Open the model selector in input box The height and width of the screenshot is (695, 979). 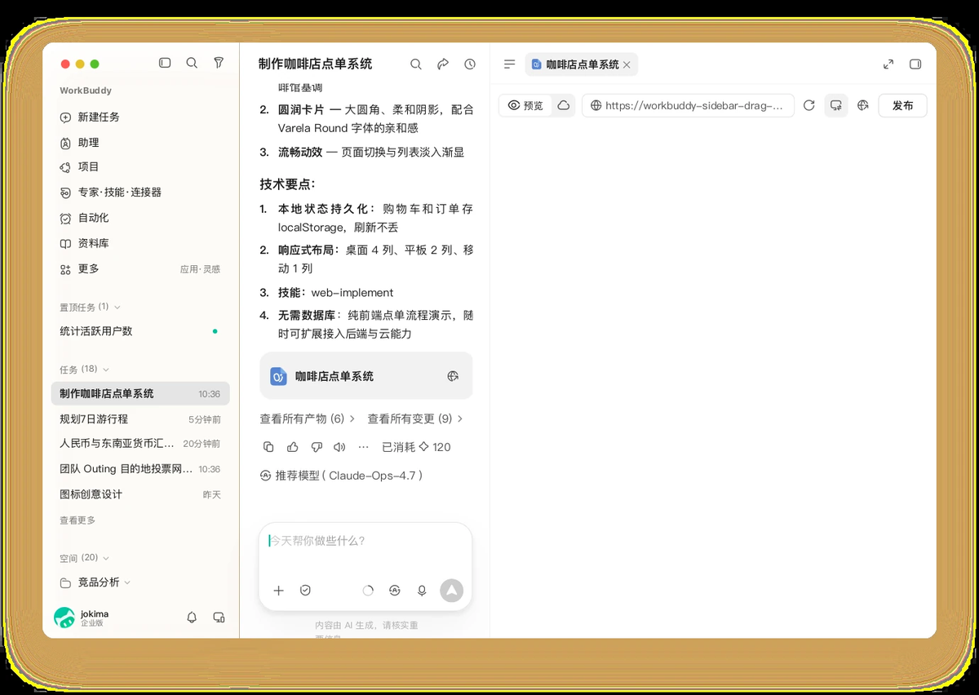[x=395, y=591]
